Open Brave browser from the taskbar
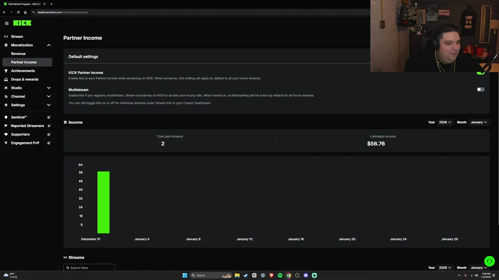 click(271, 275)
